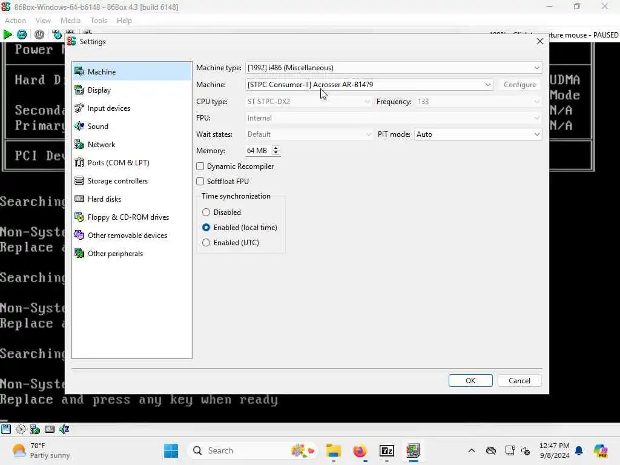Click the Configure machine button
Viewport: 620px width, 465px height.
(x=520, y=85)
